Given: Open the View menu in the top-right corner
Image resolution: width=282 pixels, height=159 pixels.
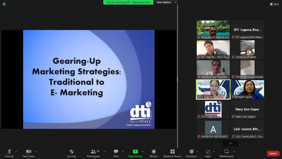Looking at the screenshot, I should 274,4.
